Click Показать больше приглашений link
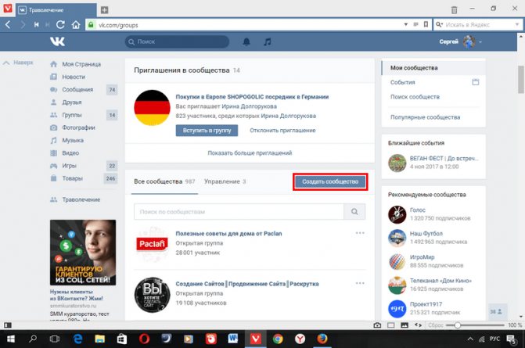This screenshot has height=348, width=525. click(x=250, y=153)
